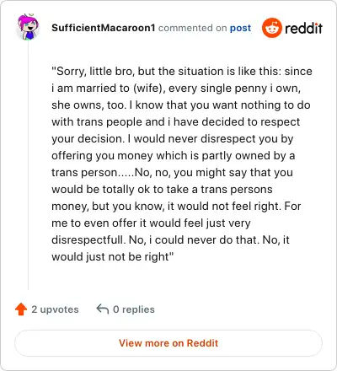Click the comment's first line "Sorry, little bro"
Viewport: 337px width, 371px height.
[x=182, y=71]
